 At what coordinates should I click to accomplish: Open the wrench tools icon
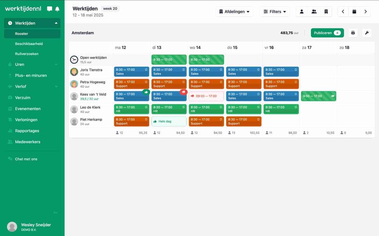click(x=366, y=33)
